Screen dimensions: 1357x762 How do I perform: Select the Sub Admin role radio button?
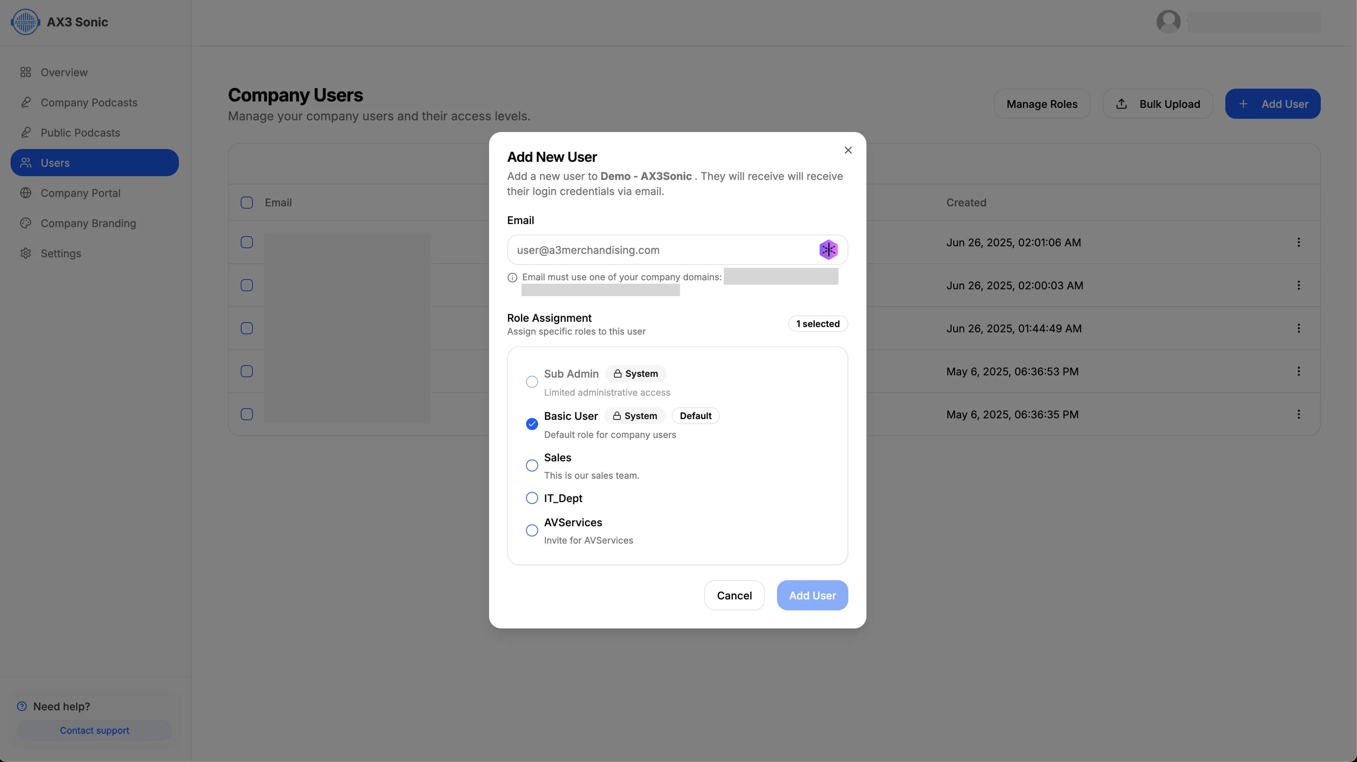532,382
